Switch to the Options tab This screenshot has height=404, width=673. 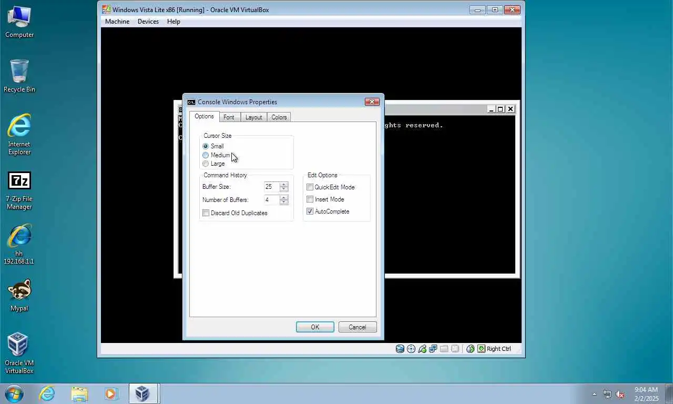coord(204,116)
